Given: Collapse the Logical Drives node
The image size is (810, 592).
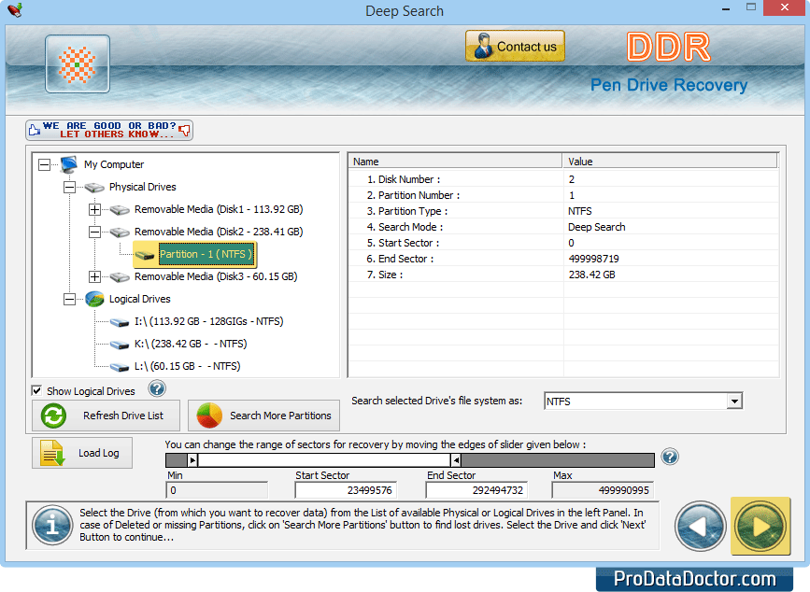Looking at the screenshot, I should point(69,299).
